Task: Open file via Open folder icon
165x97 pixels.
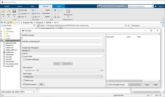Action: pos(9,11)
